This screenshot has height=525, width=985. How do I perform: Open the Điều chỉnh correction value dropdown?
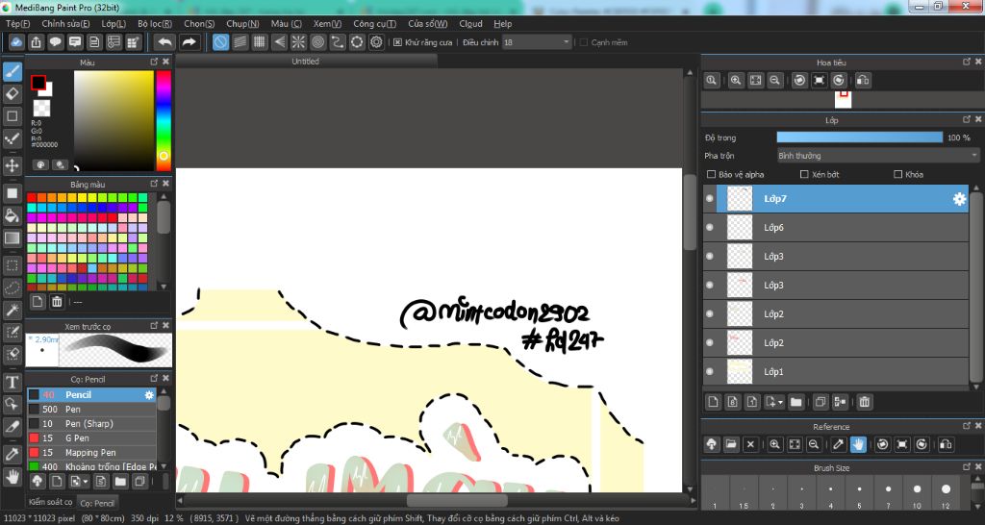point(537,42)
